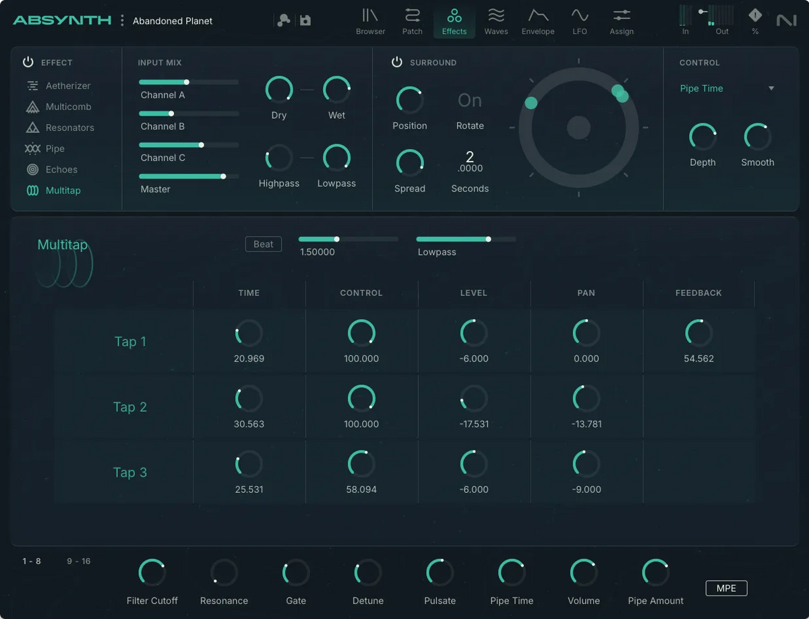Open the Pipe Time control dropdown
The image size is (809, 619).
click(x=725, y=88)
